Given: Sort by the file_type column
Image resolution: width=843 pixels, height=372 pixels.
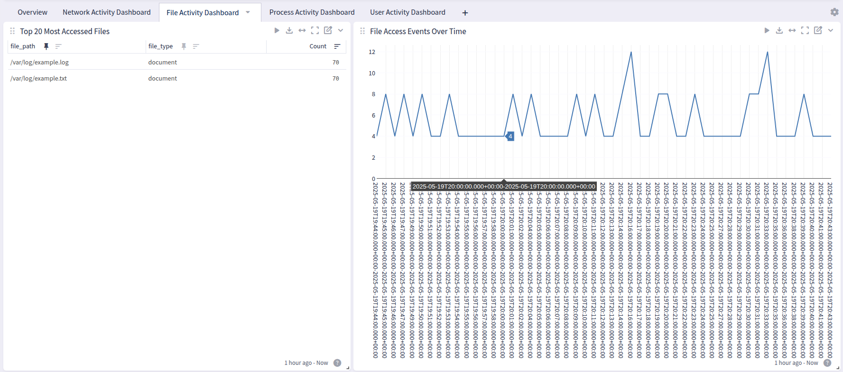Looking at the screenshot, I should (x=196, y=46).
